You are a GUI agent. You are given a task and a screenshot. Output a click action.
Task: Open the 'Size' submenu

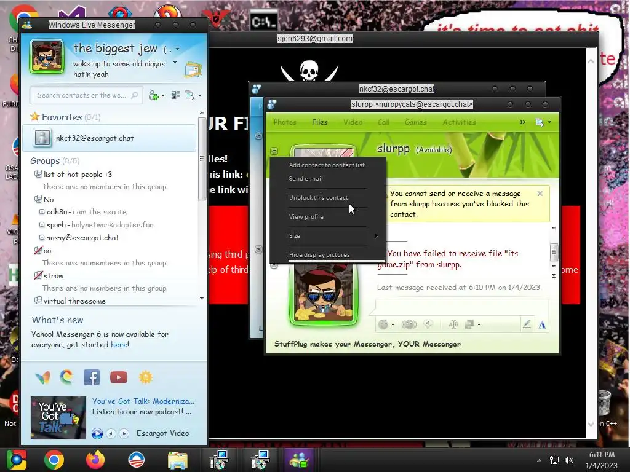(327, 235)
